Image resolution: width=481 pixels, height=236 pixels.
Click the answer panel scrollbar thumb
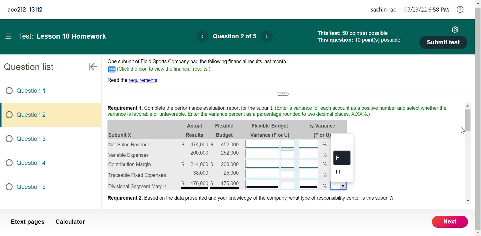(467, 120)
